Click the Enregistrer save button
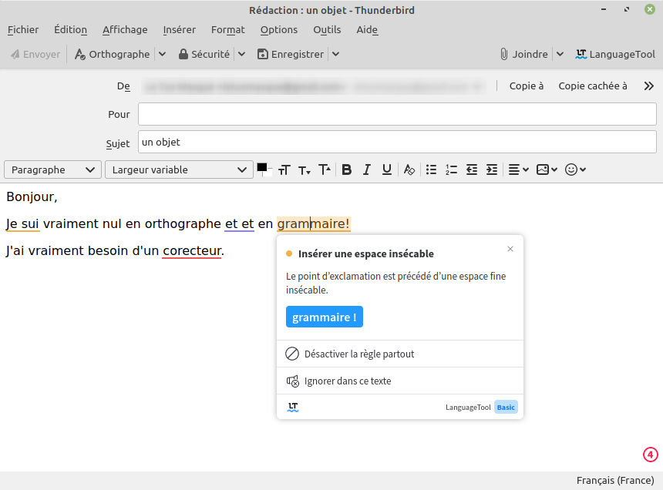This screenshot has height=490, width=663. pyautogui.click(x=291, y=54)
